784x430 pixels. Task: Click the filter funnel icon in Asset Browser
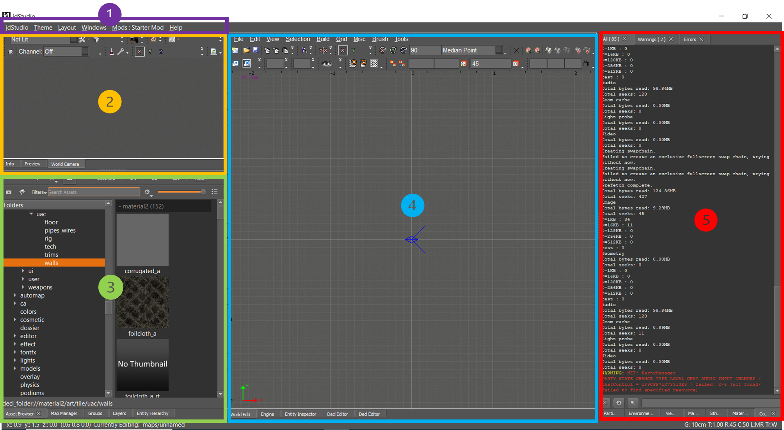click(22, 192)
